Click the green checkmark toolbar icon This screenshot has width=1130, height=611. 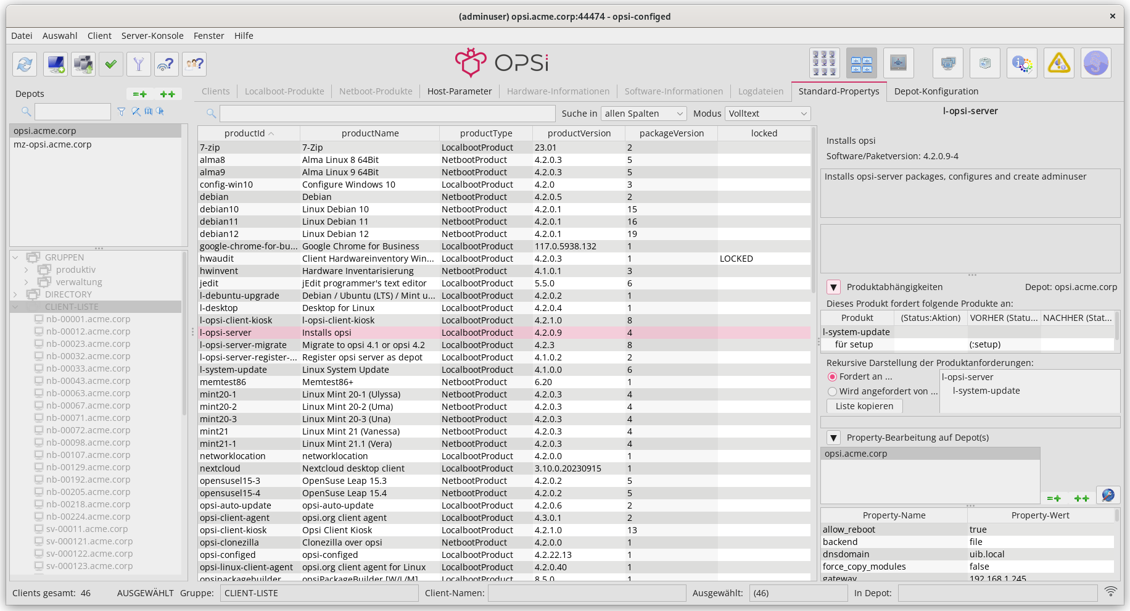[111, 64]
